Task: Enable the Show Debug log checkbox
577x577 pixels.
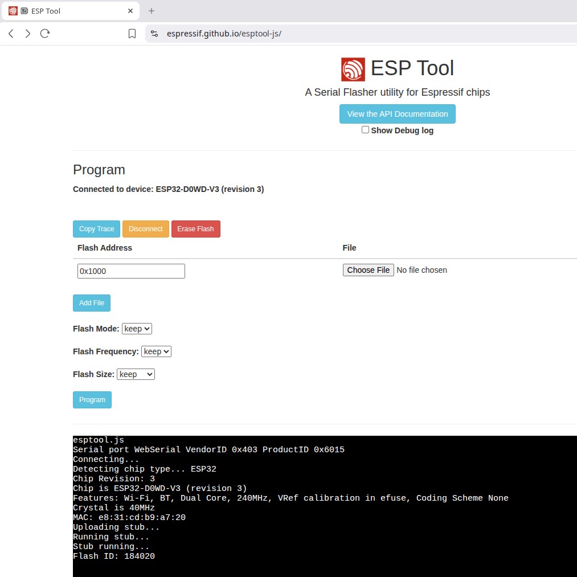Action: point(365,130)
